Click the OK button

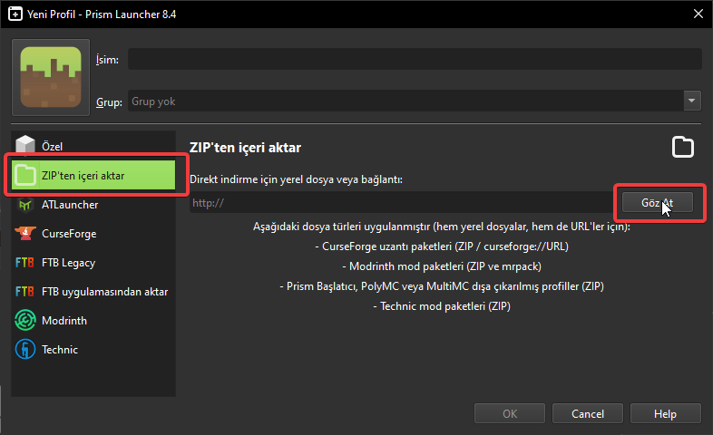click(510, 413)
